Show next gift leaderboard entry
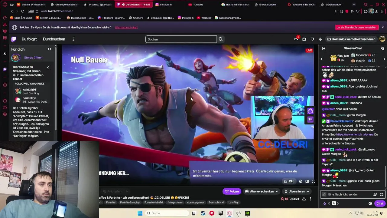Viewport: 387px width, 218px height. pos(384,59)
